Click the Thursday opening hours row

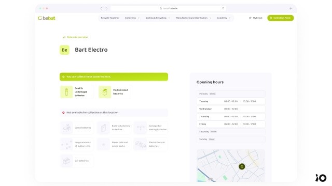231,117
